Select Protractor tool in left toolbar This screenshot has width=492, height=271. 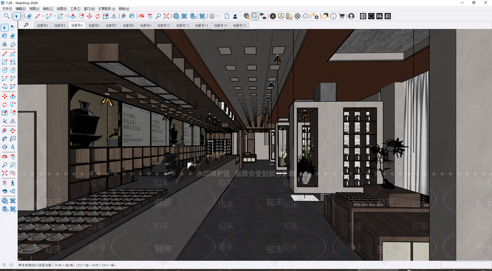pyautogui.click(x=5, y=139)
